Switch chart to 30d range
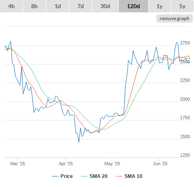Screen dimensions: 194x187 105,6
